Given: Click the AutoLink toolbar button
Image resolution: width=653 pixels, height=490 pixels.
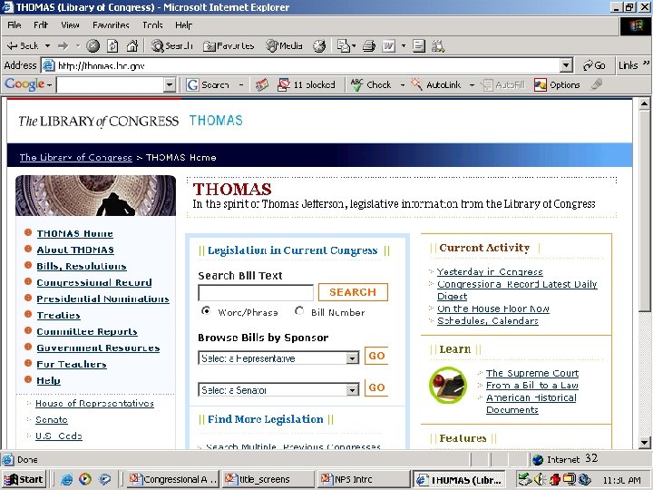Looking at the screenshot, I should pyautogui.click(x=436, y=85).
